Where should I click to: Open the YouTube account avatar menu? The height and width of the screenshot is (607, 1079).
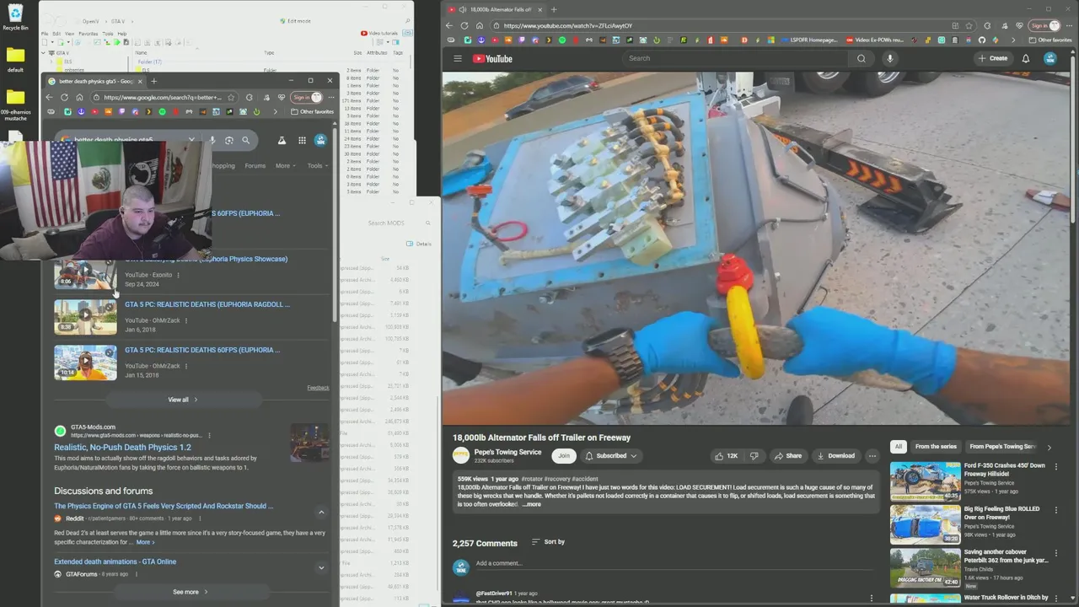tap(1050, 58)
